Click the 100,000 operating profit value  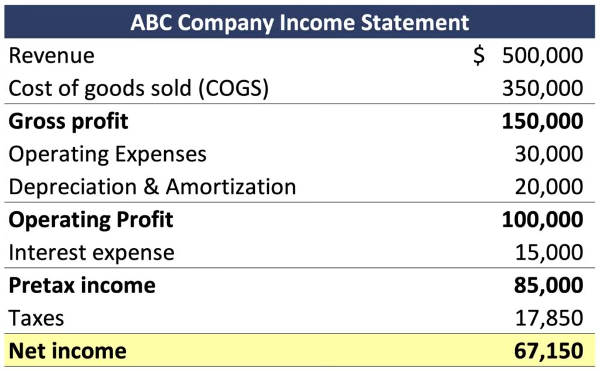click(543, 219)
